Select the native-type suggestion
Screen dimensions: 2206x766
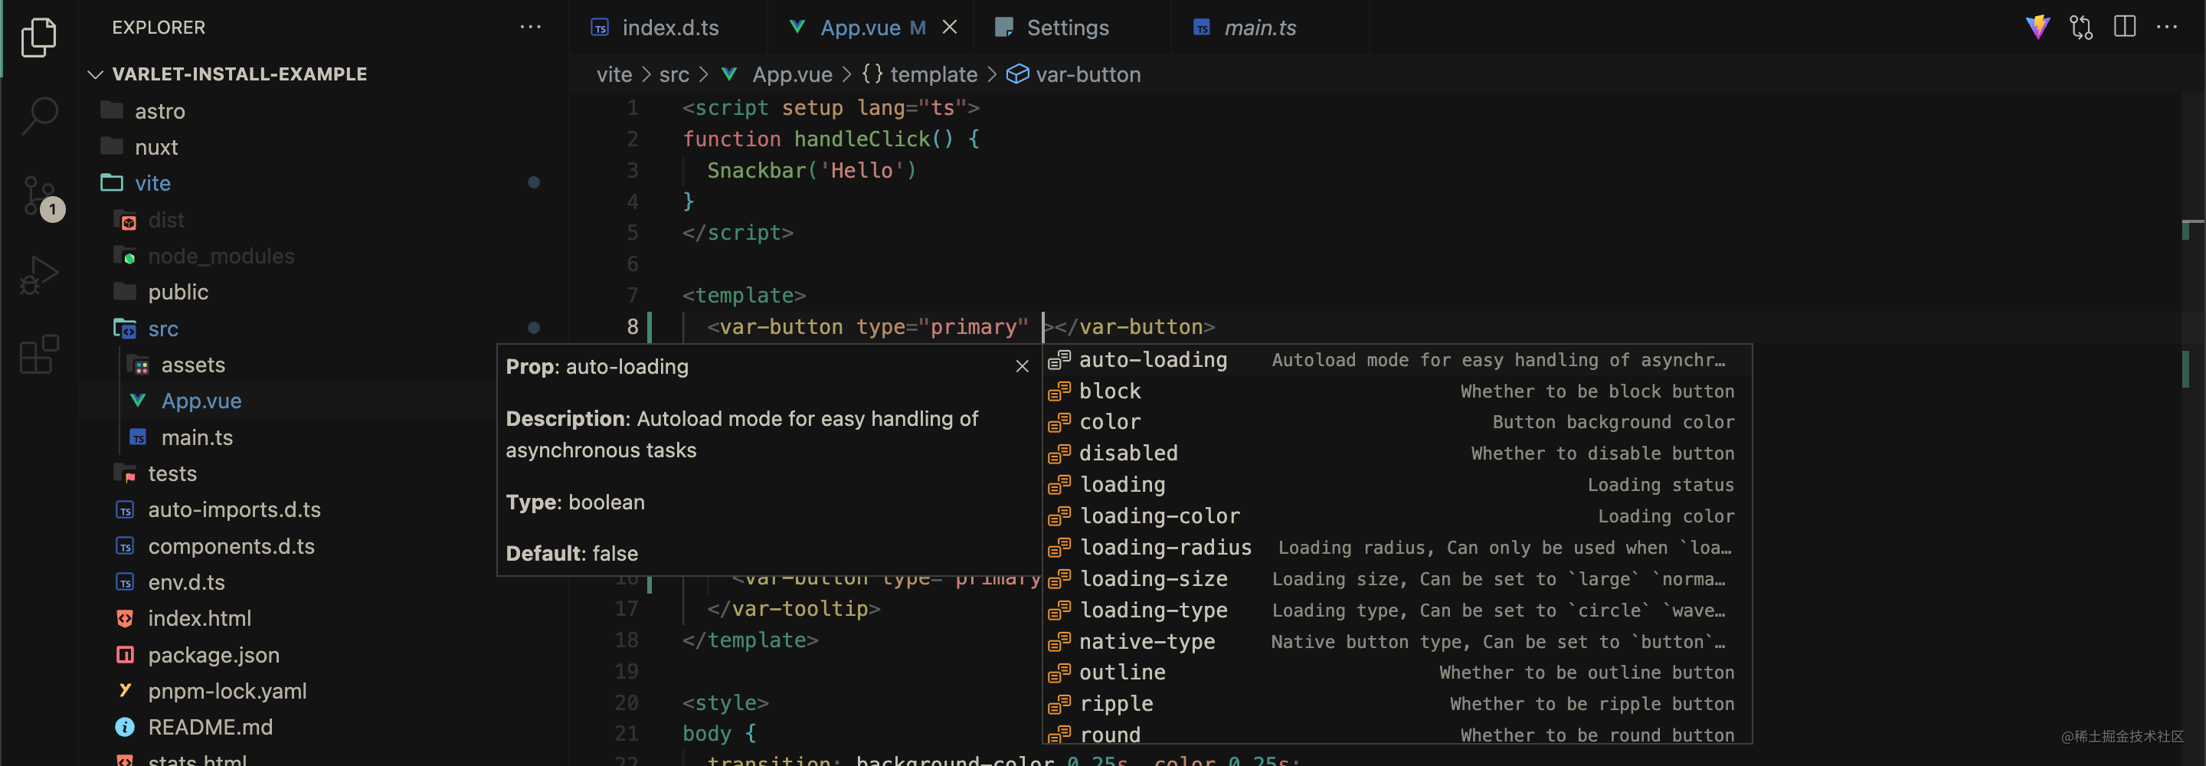(x=1396, y=642)
